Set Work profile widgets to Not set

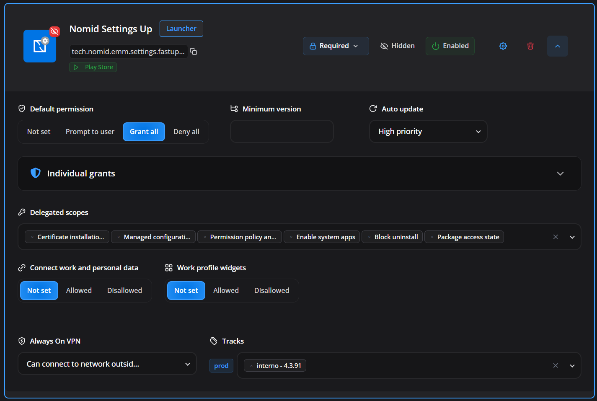[x=186, y=290]
